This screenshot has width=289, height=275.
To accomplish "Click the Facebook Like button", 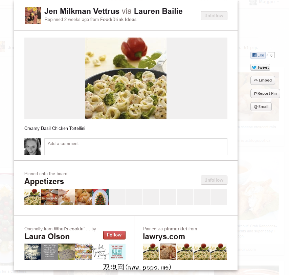I will [258, 55].
